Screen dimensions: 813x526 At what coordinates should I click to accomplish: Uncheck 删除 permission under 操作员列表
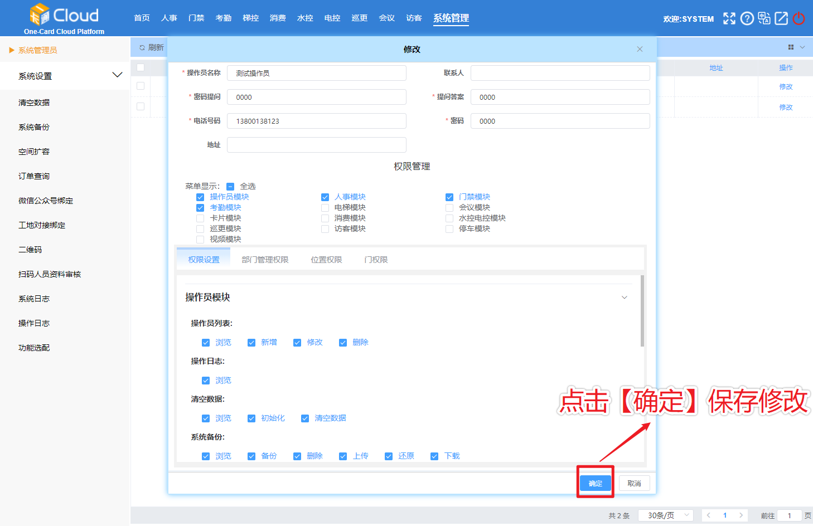tap(343, 342)
